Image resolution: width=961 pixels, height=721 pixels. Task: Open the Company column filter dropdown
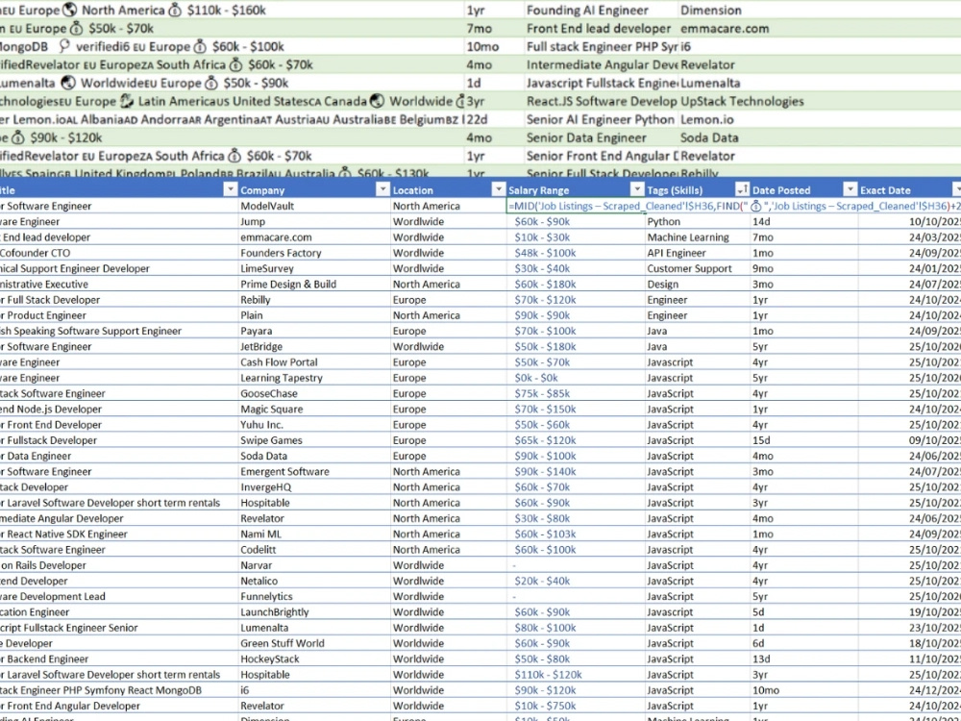[x=382, y=189]
